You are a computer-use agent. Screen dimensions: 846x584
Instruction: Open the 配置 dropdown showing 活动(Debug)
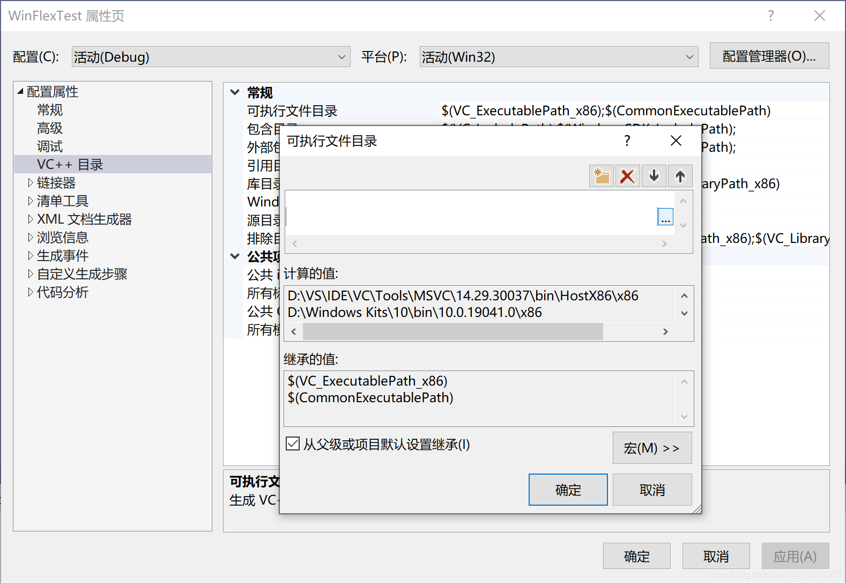pos(211,57)
